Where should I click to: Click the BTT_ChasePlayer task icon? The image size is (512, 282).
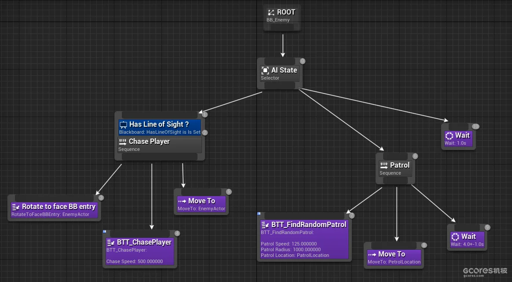(x=111, y=242)
